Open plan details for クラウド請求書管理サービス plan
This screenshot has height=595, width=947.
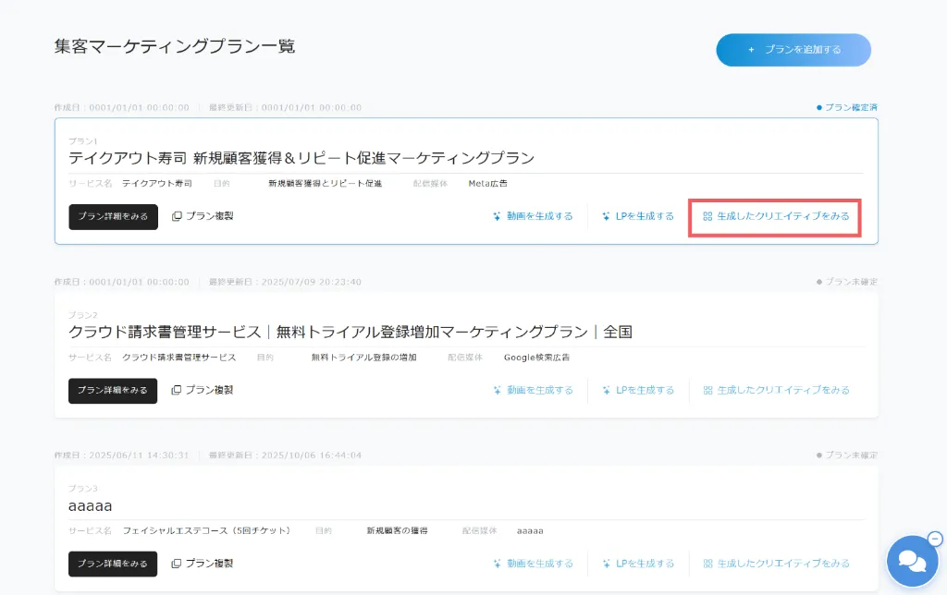(x=113, y=390)
